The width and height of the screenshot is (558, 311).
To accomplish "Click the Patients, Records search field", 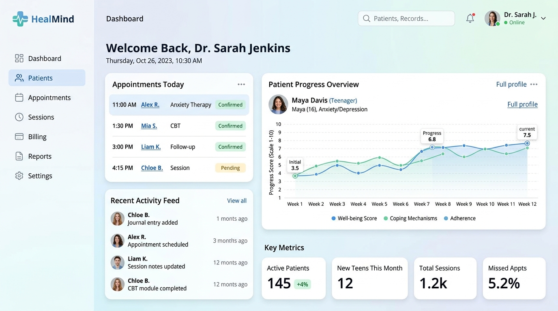I will [406, 19].
